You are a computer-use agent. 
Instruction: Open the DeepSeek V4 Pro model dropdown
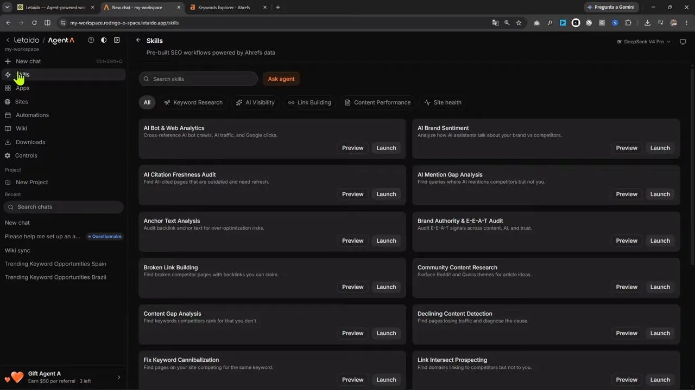click(x=644, y=42)
